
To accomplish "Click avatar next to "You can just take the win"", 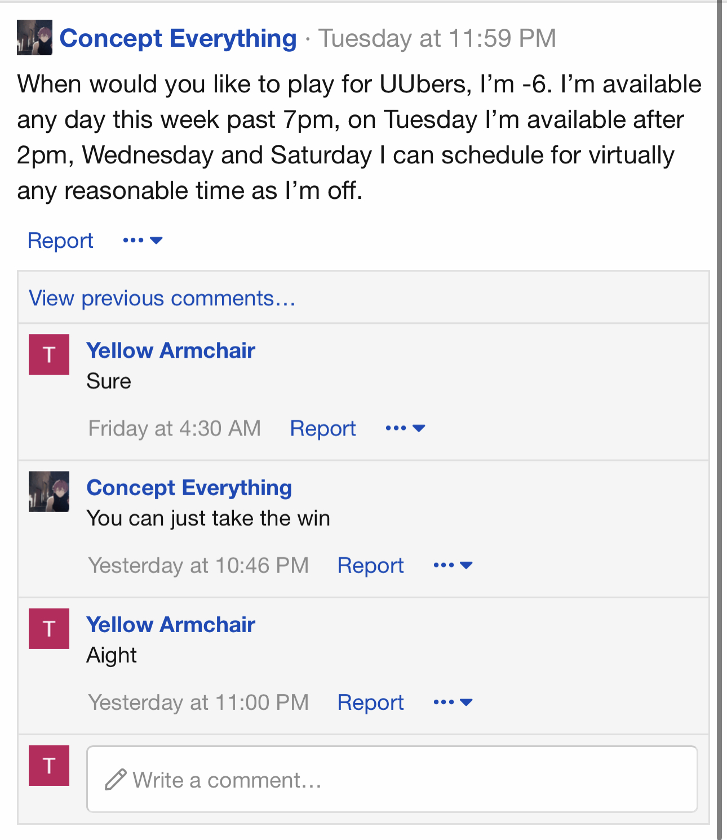I will click(49, 491).
